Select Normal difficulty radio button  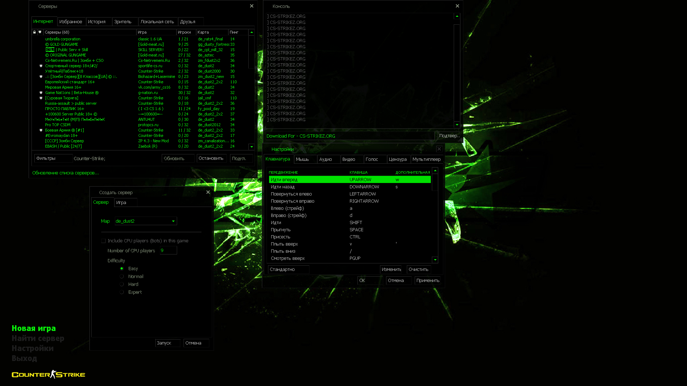122,276
